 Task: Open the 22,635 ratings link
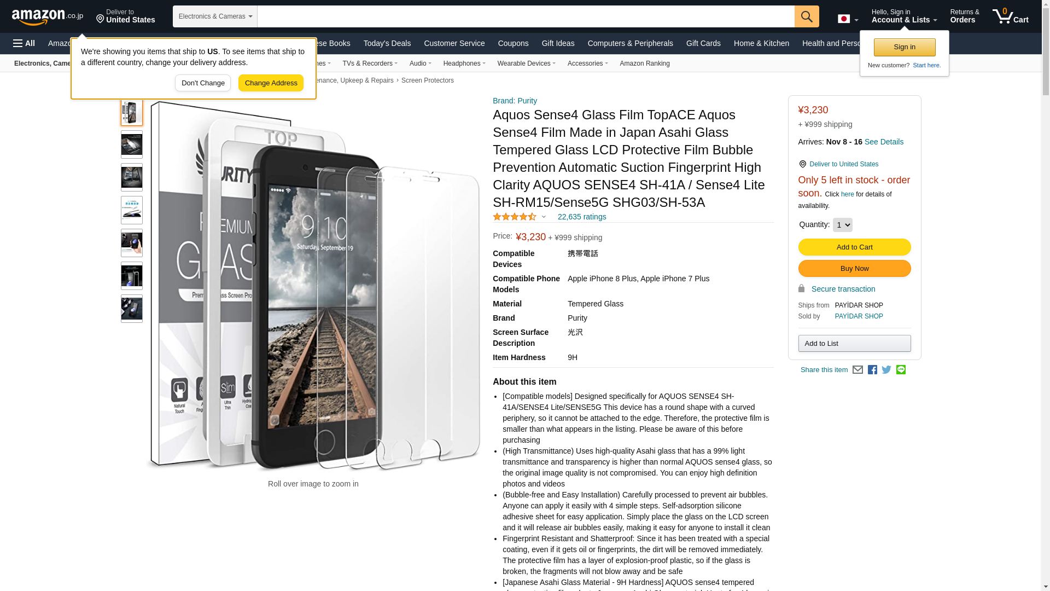click(x=582, y=217)
